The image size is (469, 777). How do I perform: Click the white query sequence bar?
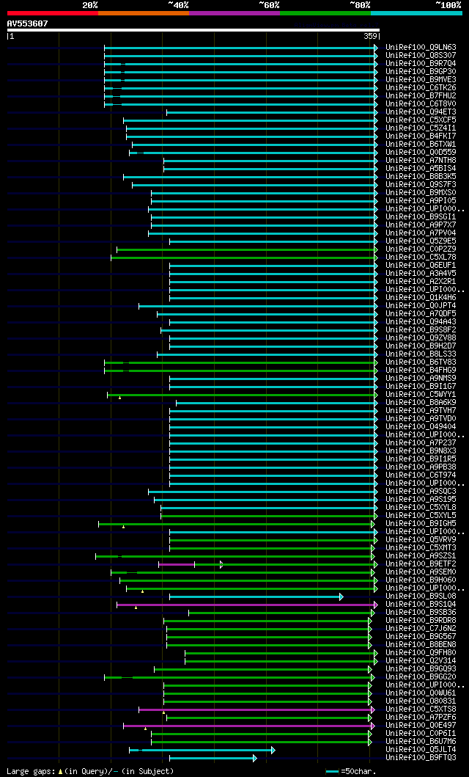193,30
